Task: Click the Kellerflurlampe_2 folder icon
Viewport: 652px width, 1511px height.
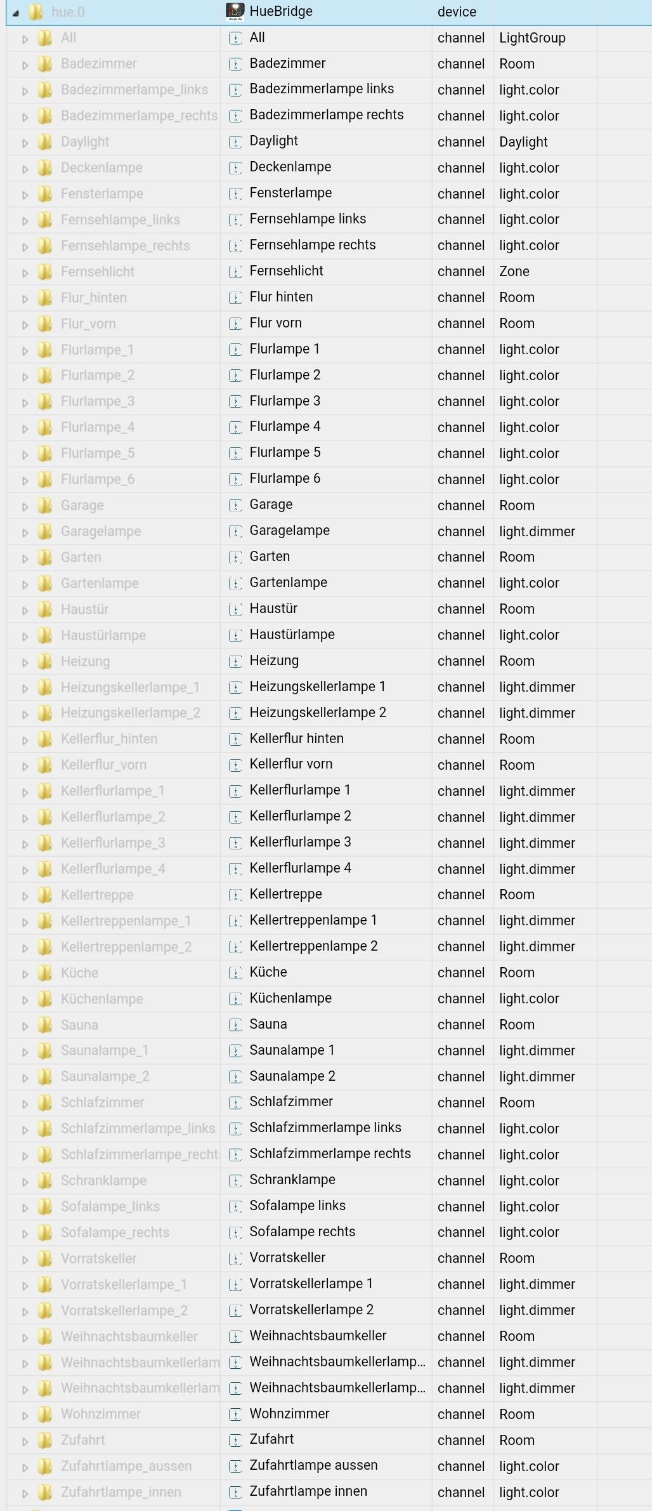Action: pyautogui.click(x=44, y=817)
